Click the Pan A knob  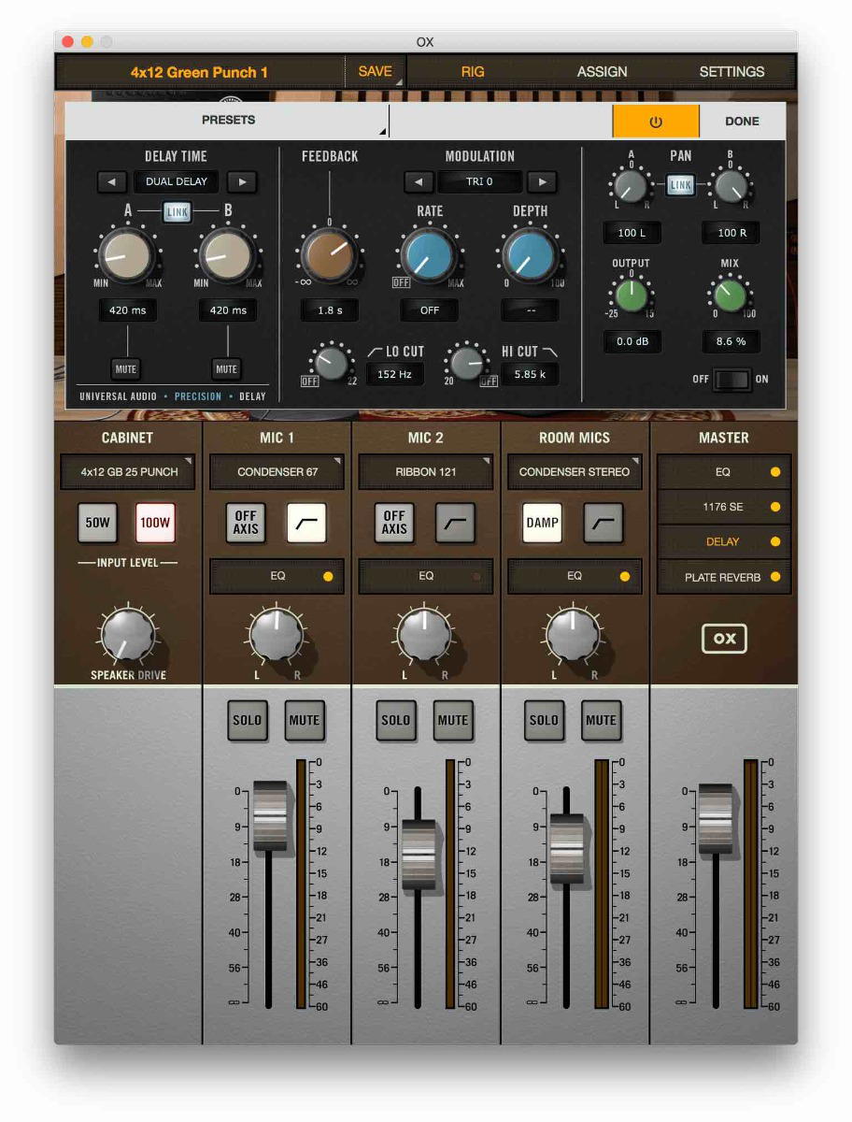pyautogui.click(x=631, y=187)
